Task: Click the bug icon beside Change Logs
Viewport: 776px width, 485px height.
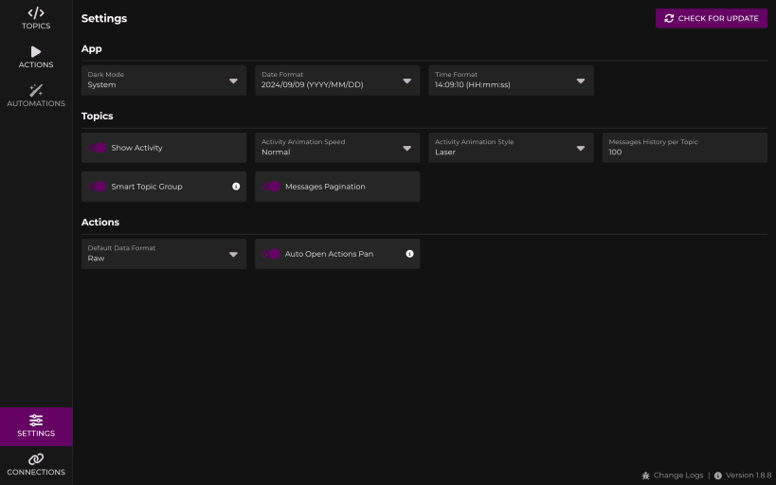Action: click(645, 476)
